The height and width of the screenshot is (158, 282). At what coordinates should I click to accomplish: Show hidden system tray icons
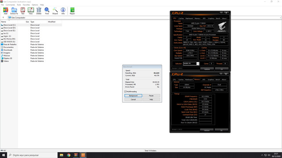pos(262,155)
